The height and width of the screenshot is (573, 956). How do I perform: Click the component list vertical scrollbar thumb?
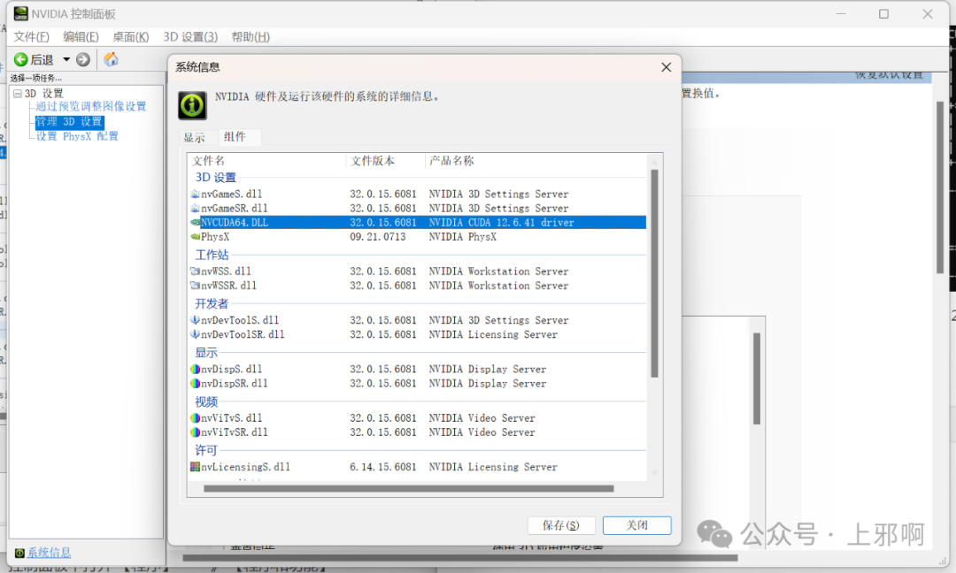click(654, 273)
